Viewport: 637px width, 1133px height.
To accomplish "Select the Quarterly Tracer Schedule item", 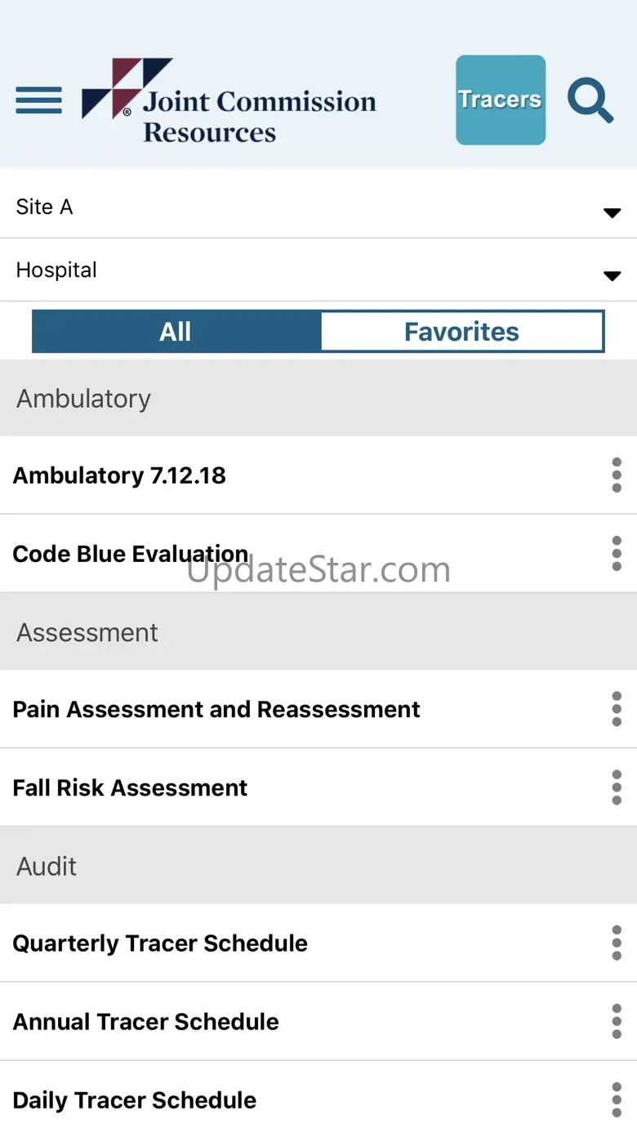I will pos(160,943).
